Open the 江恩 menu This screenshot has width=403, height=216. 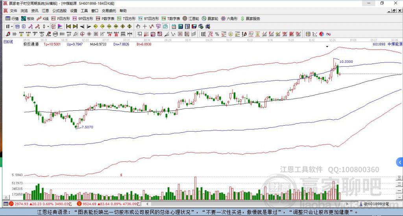pyautogui.click(x=45, y=11)
